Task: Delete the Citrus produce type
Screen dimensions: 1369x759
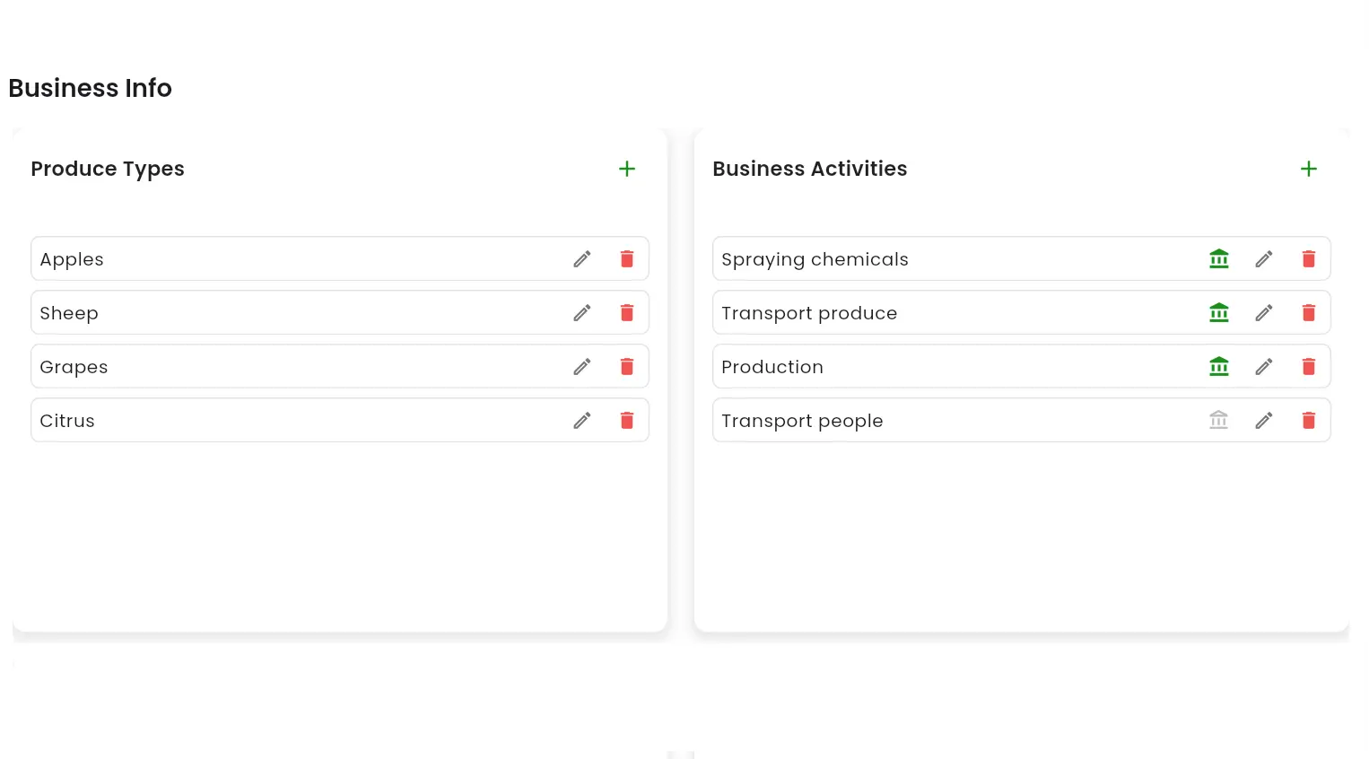Action: tap(627, 421)
